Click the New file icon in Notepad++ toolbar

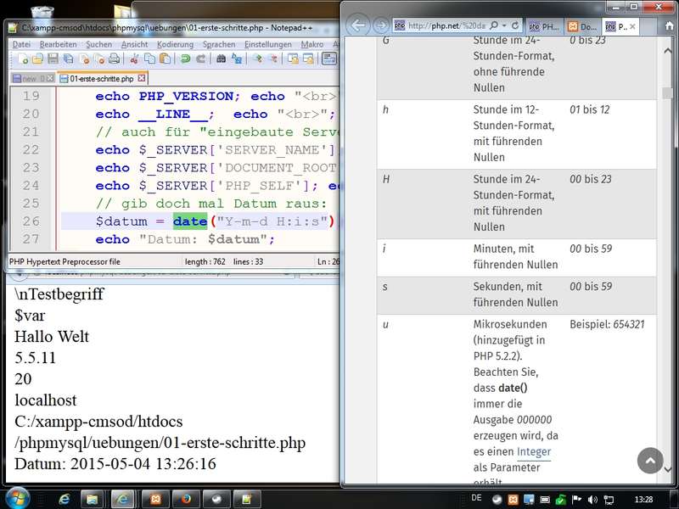pos(23,59)
